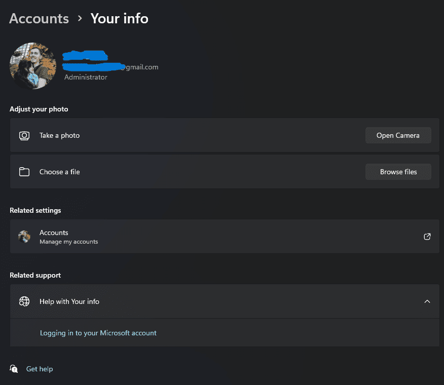
Task: Click the Your info breadcrumb title
Action: pos(120,19)
